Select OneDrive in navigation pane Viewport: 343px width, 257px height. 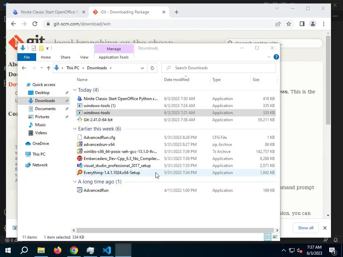(x=41, y=143)
